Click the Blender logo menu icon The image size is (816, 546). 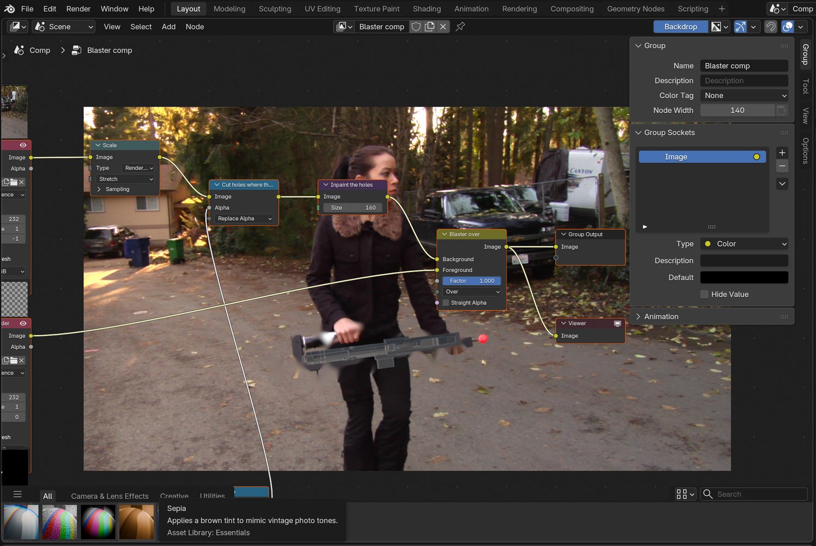pyautogui.click(x=9, y=9)
